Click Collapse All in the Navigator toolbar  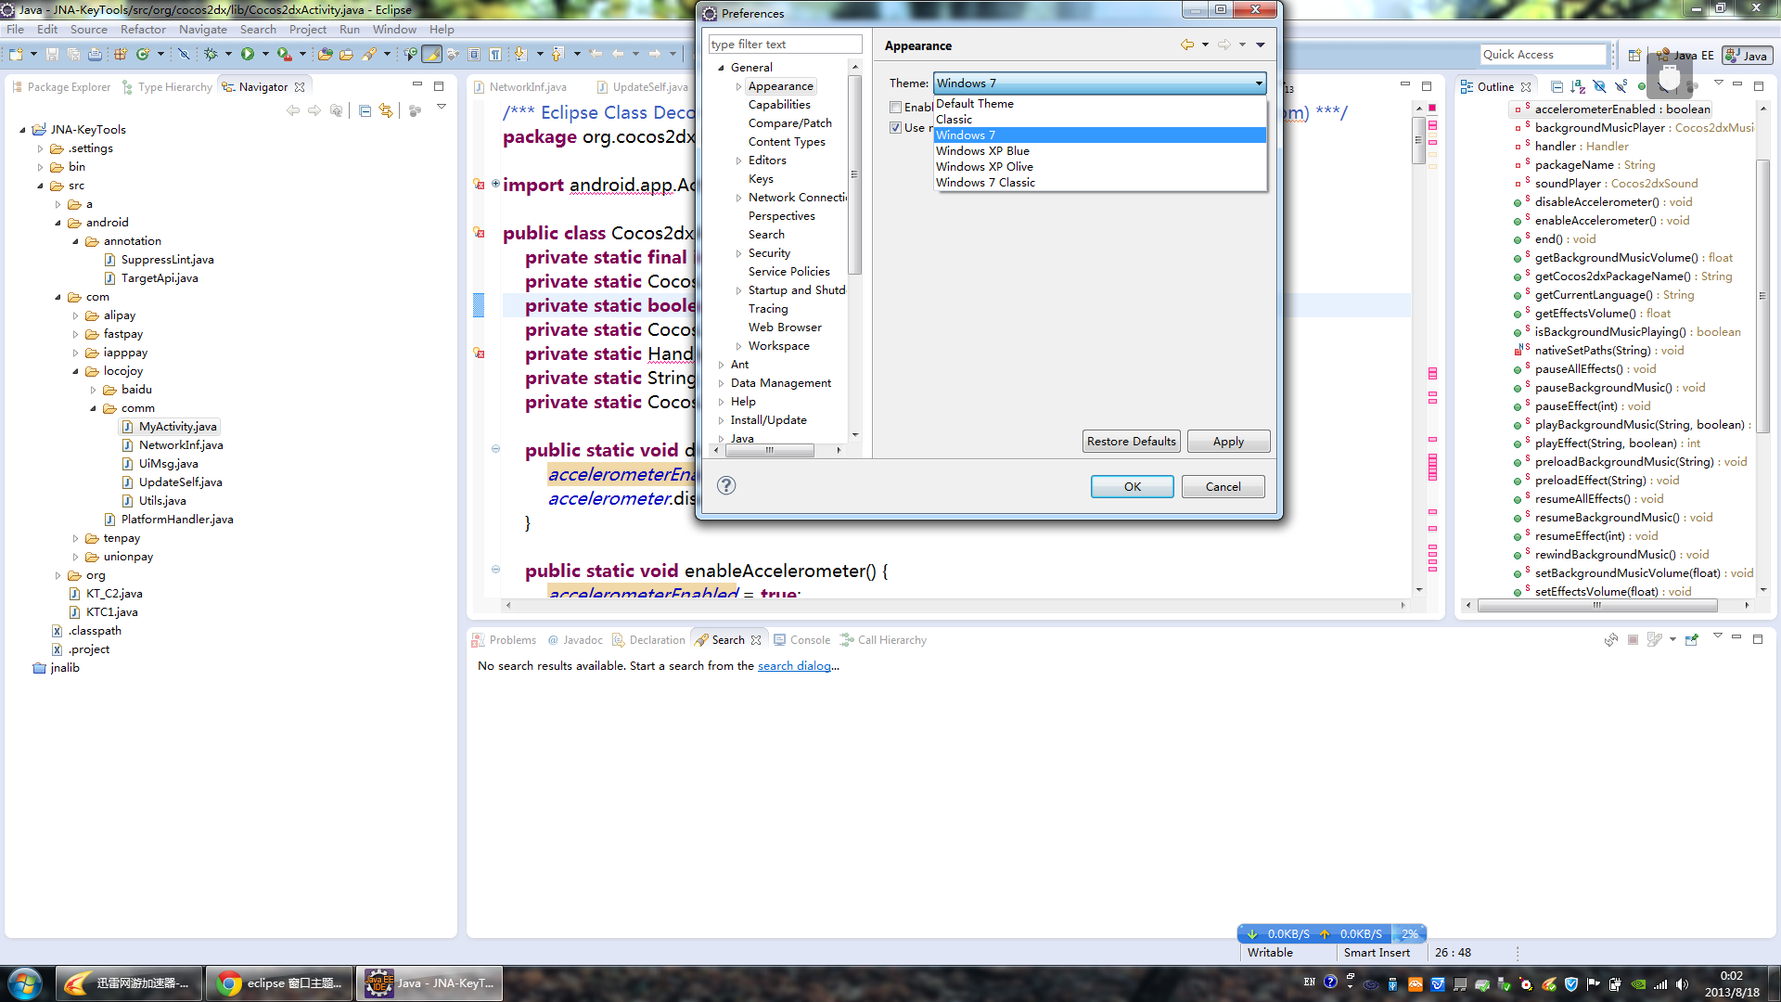click(365, 111)
